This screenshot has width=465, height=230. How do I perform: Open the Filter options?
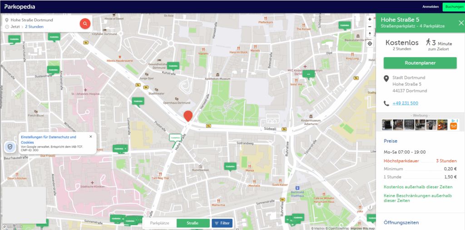(x=222, y=223)
